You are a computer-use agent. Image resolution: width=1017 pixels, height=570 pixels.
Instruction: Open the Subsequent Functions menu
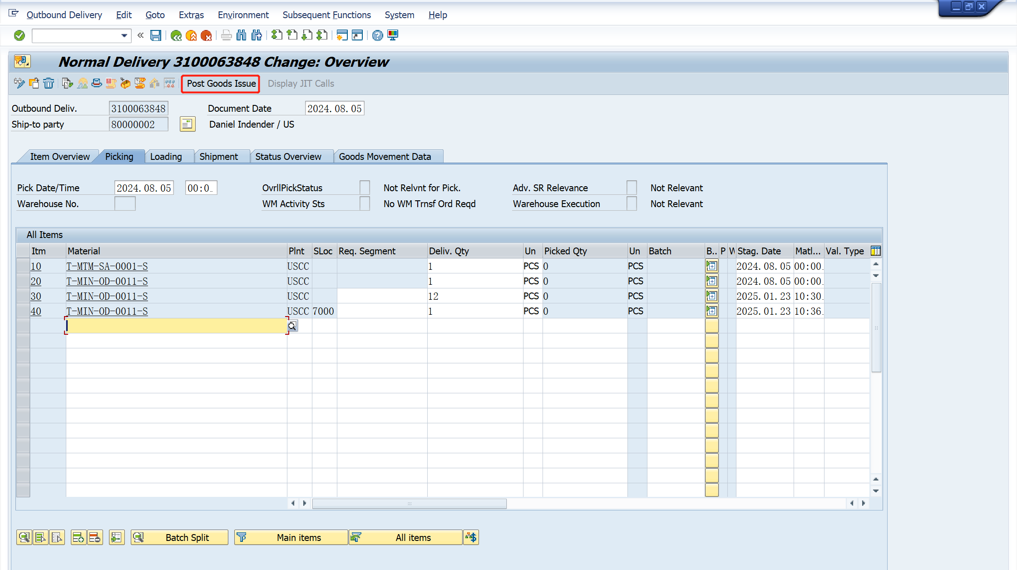[326, 15]
